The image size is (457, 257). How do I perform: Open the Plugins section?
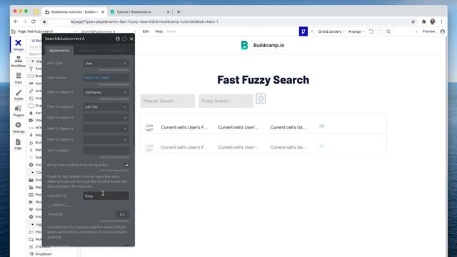pos(19,111)
